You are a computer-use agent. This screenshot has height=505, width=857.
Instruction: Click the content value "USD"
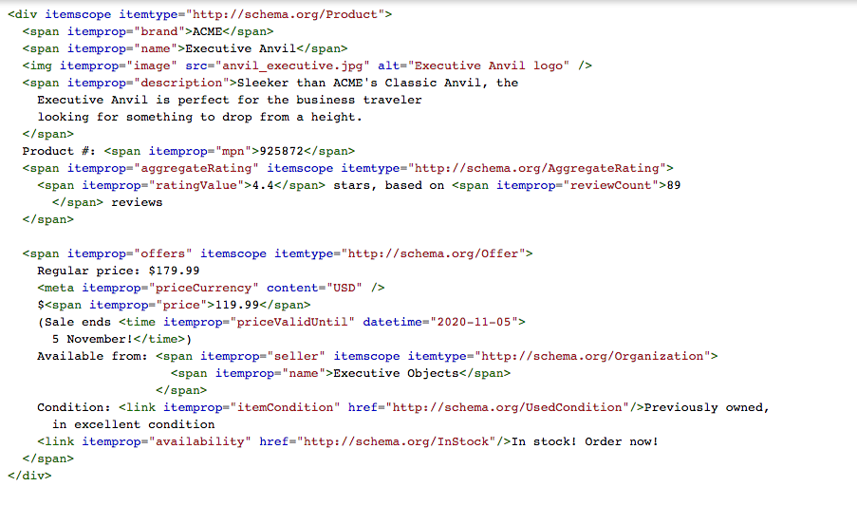pos(344,288)
